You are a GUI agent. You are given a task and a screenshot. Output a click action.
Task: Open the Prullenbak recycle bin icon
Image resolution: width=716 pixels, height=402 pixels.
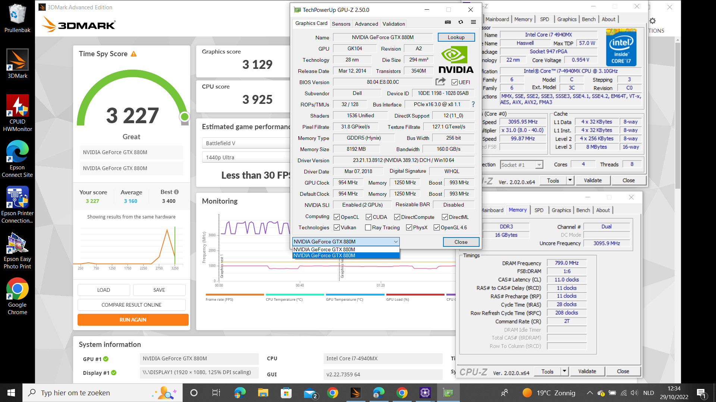click(18, 19)
